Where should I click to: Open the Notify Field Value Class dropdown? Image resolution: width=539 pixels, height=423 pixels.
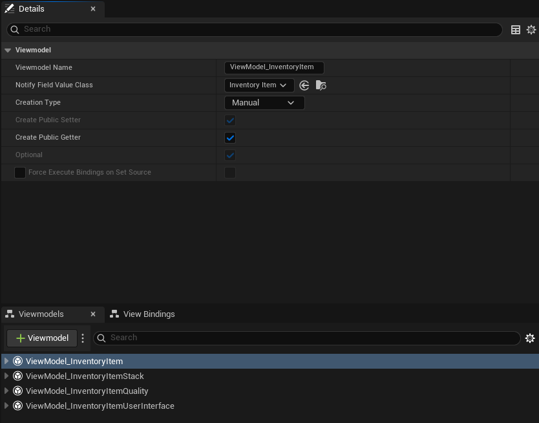(x=259, y=85)
